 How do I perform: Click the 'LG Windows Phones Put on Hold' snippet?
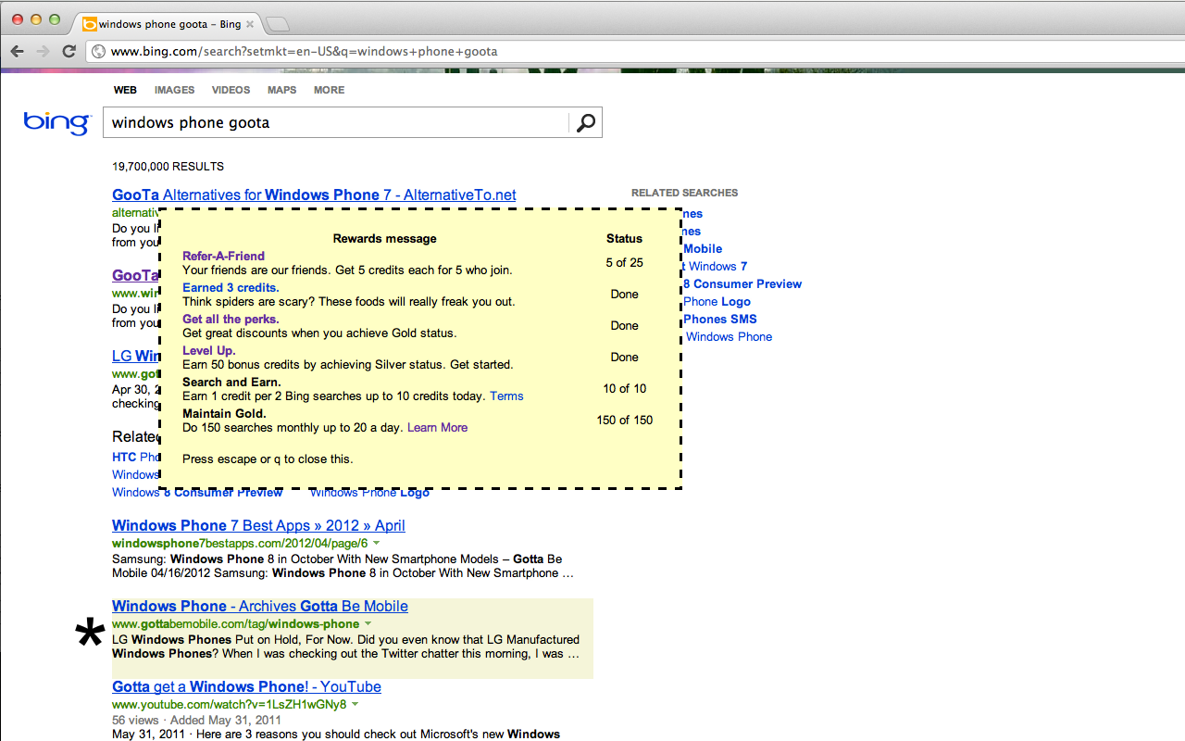click(x=346, y=647)
